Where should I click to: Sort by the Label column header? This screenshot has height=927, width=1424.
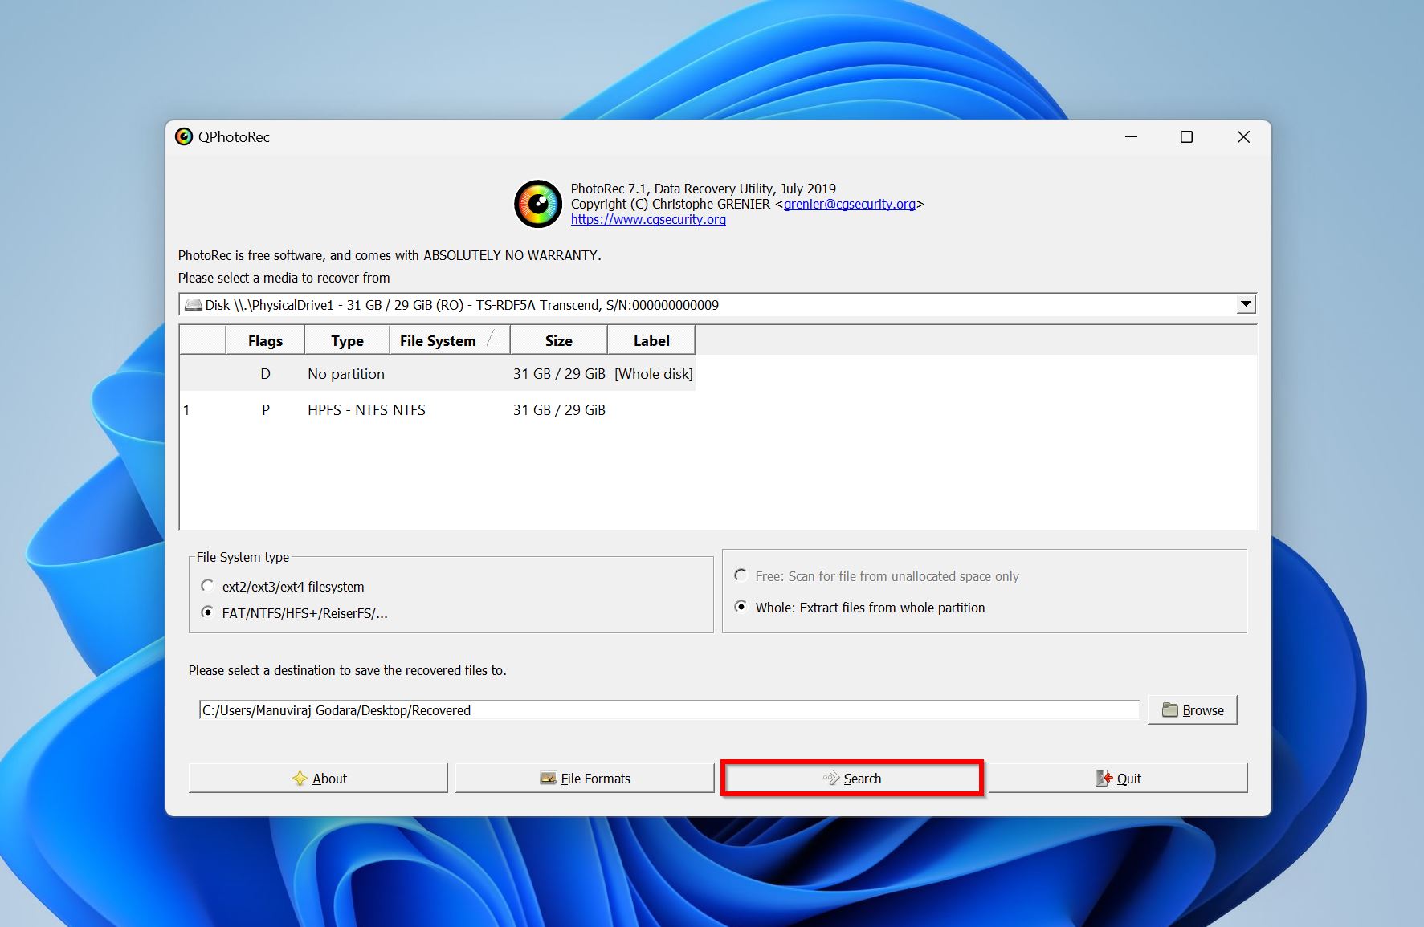(x=651, y=340)
